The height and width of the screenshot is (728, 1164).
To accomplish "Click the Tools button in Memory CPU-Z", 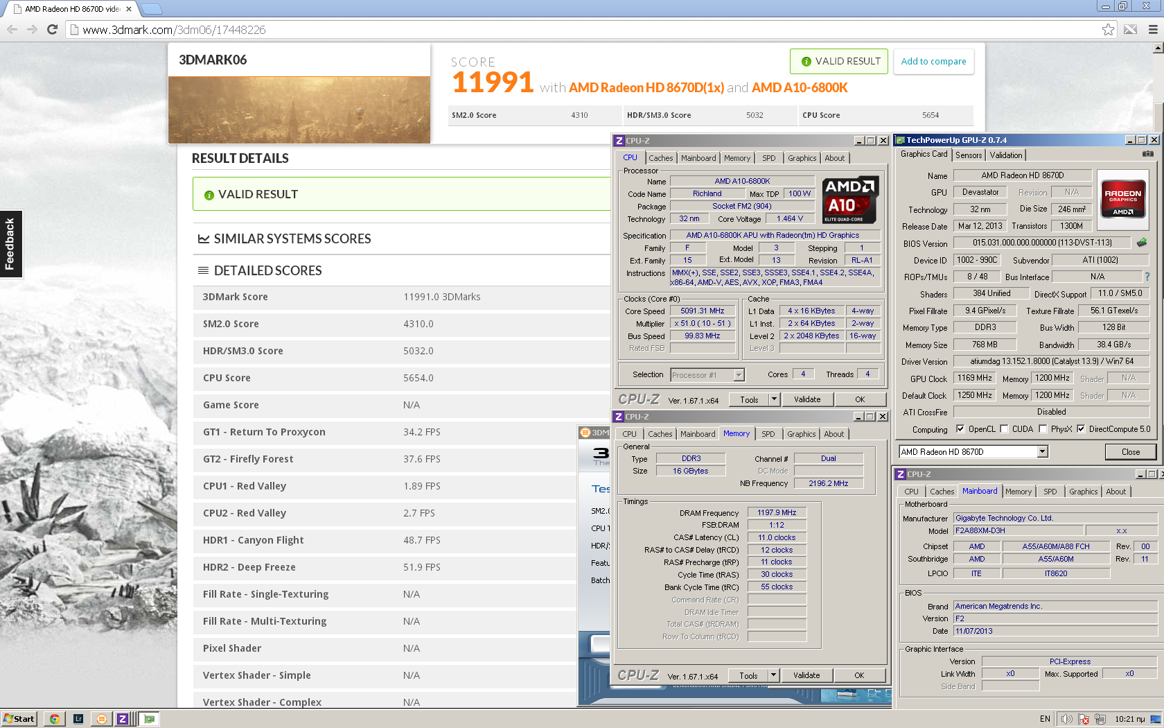I will [x=748, y=675].
